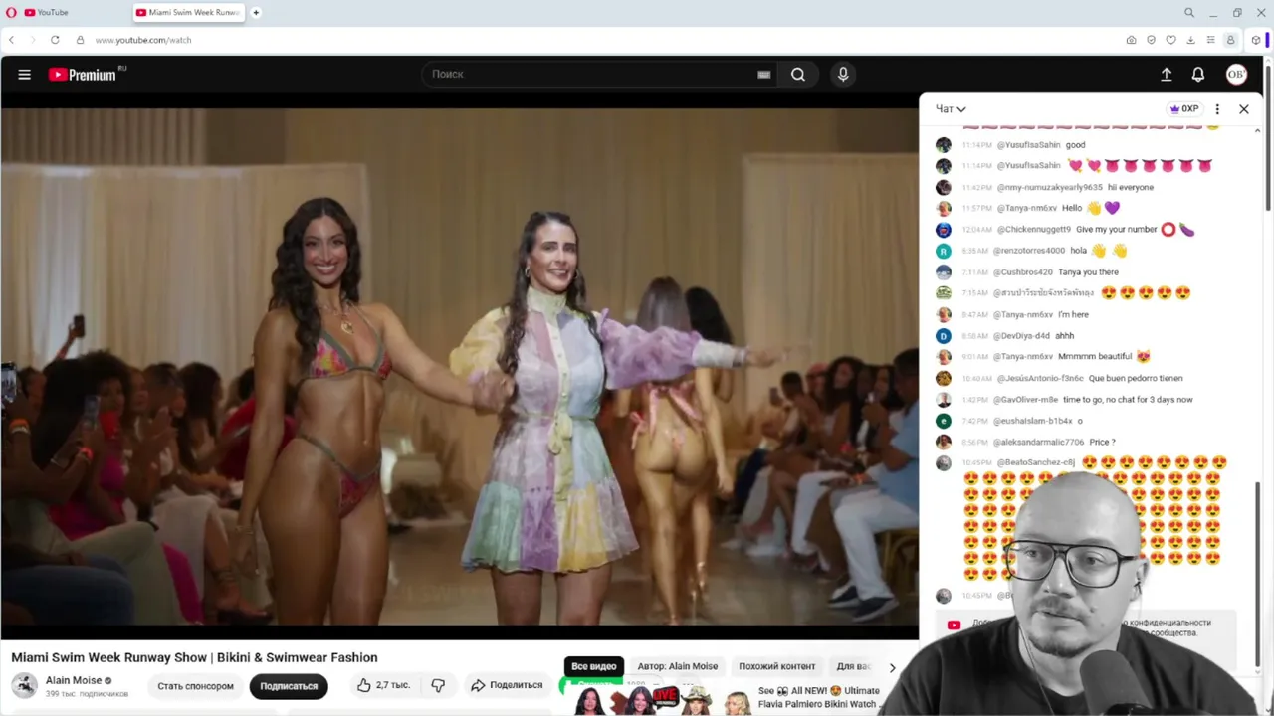
Task: Start voice search with microphone
Action: [843, 74]
